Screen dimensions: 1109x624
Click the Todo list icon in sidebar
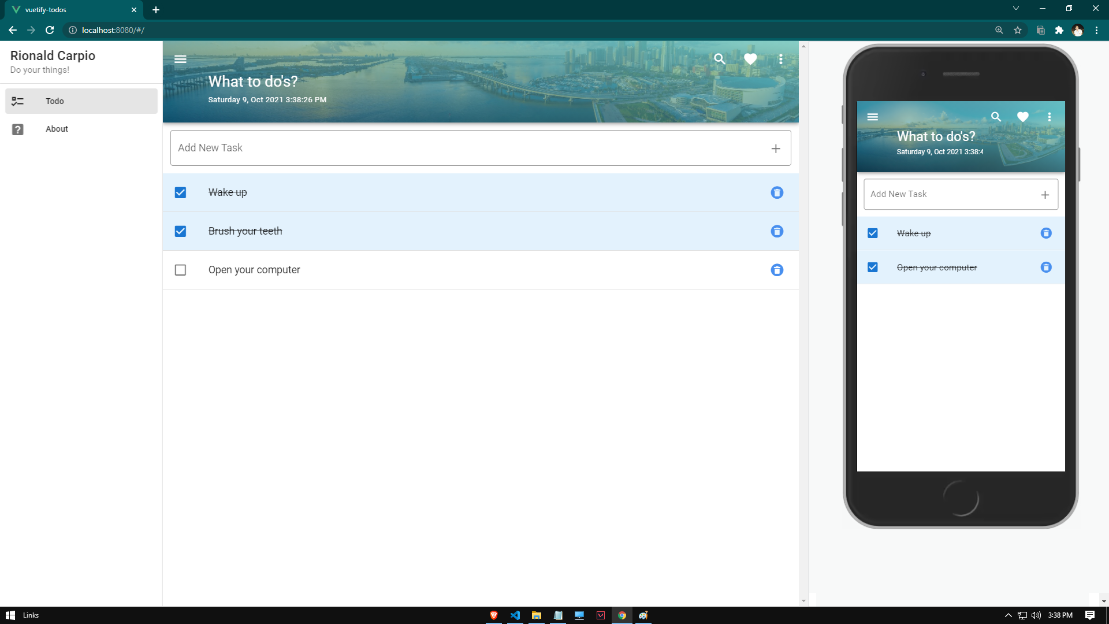pos(18,101)
